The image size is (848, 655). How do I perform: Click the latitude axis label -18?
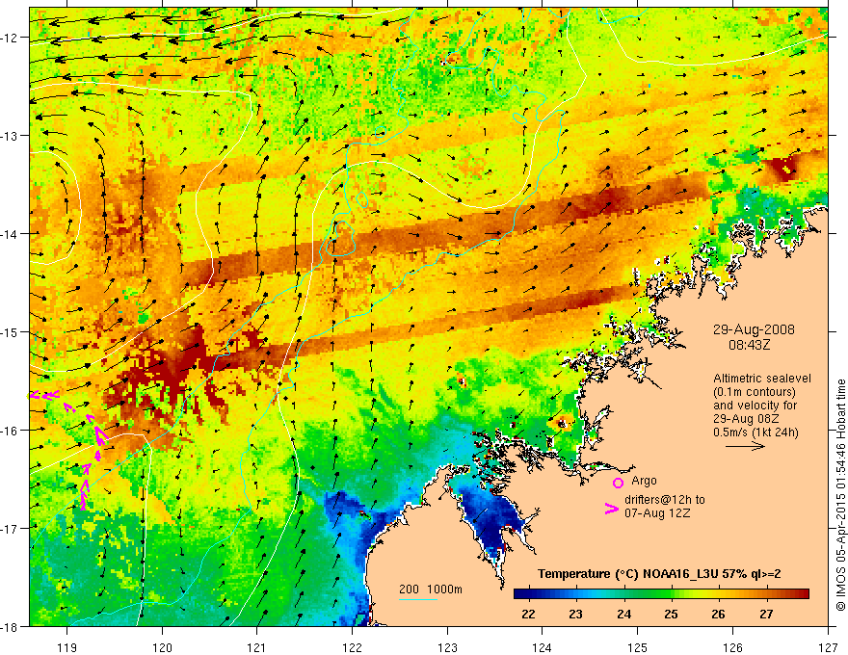tap(11, 626)
